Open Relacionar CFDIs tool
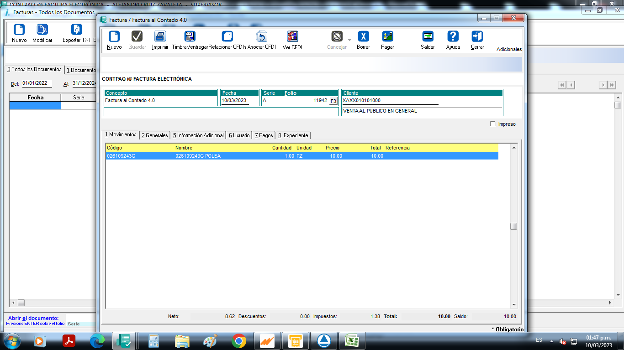 coord(227,36)
